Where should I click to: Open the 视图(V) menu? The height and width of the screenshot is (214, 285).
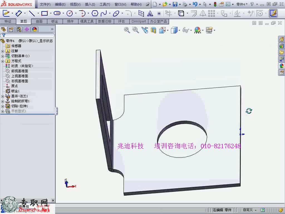coord(75,4)
